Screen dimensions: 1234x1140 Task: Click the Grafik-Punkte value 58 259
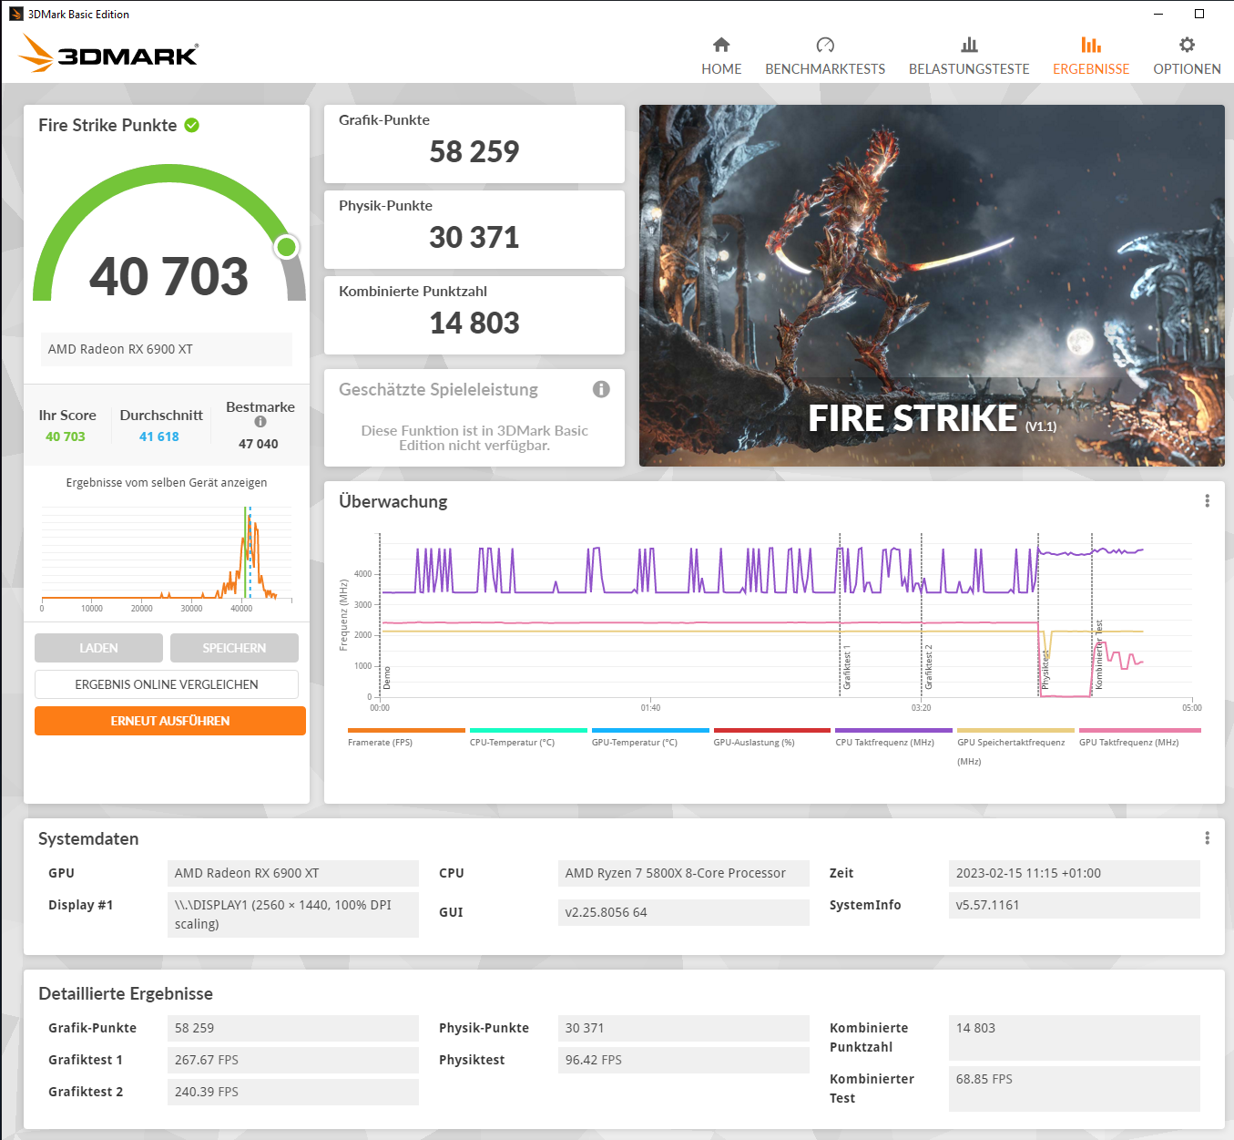(x=474, y=151)
